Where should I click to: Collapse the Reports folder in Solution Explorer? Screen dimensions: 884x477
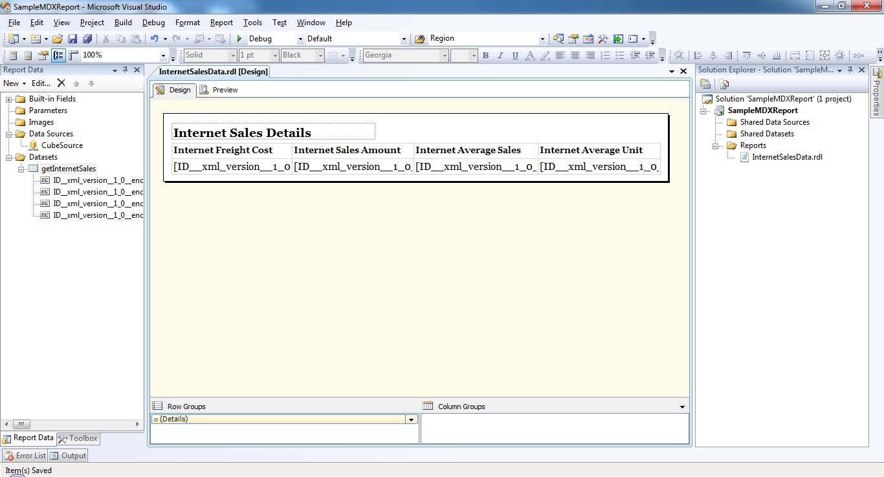pos(716,146)
